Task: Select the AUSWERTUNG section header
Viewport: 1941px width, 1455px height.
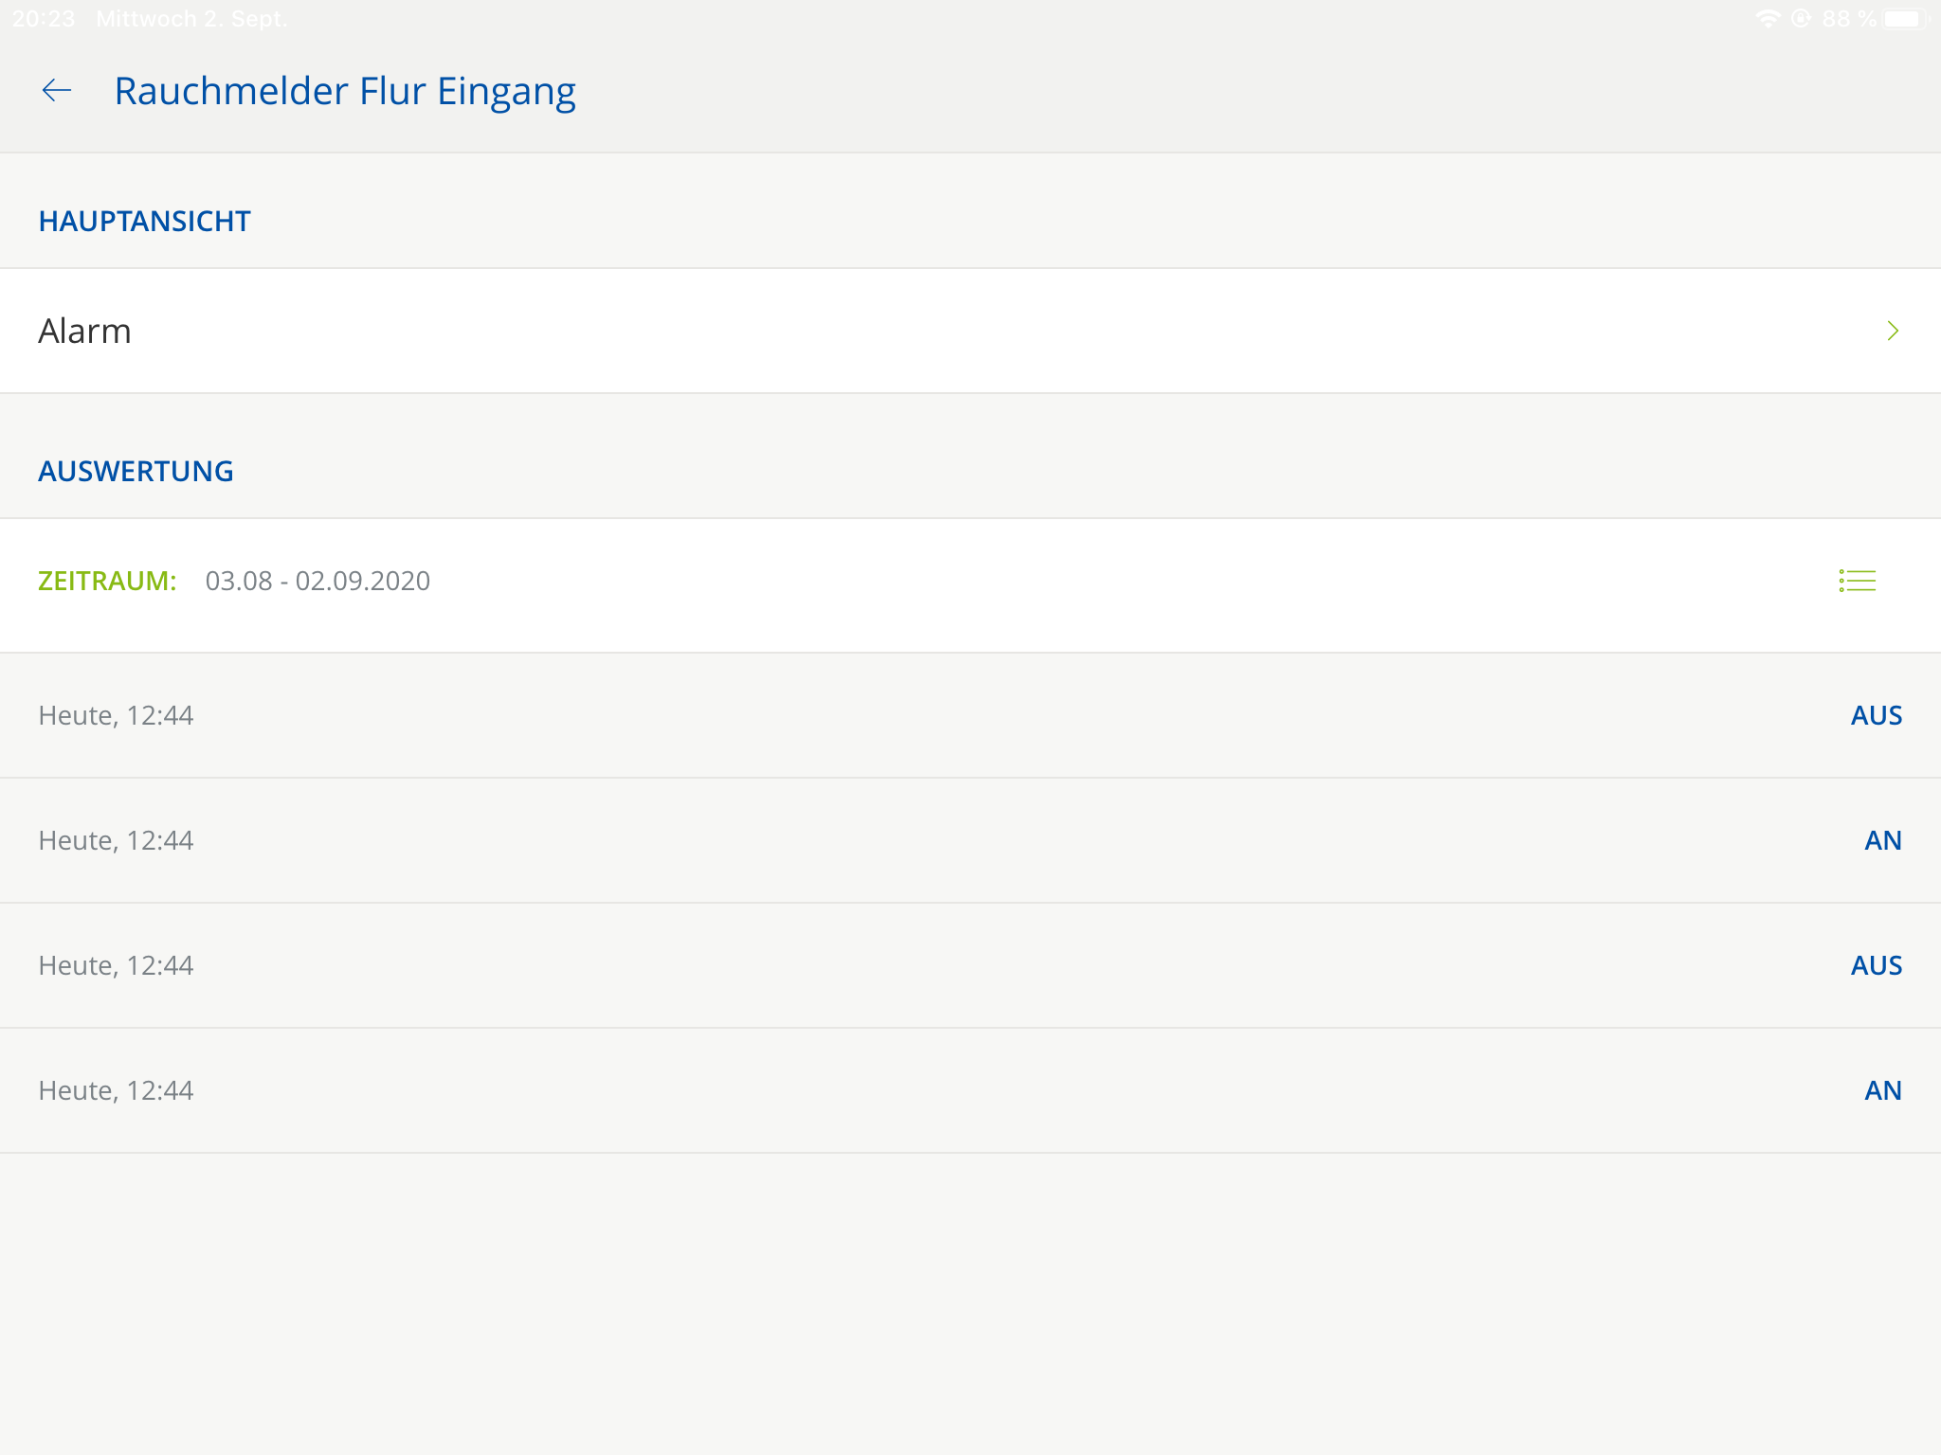Action: [x=136, y=471]
